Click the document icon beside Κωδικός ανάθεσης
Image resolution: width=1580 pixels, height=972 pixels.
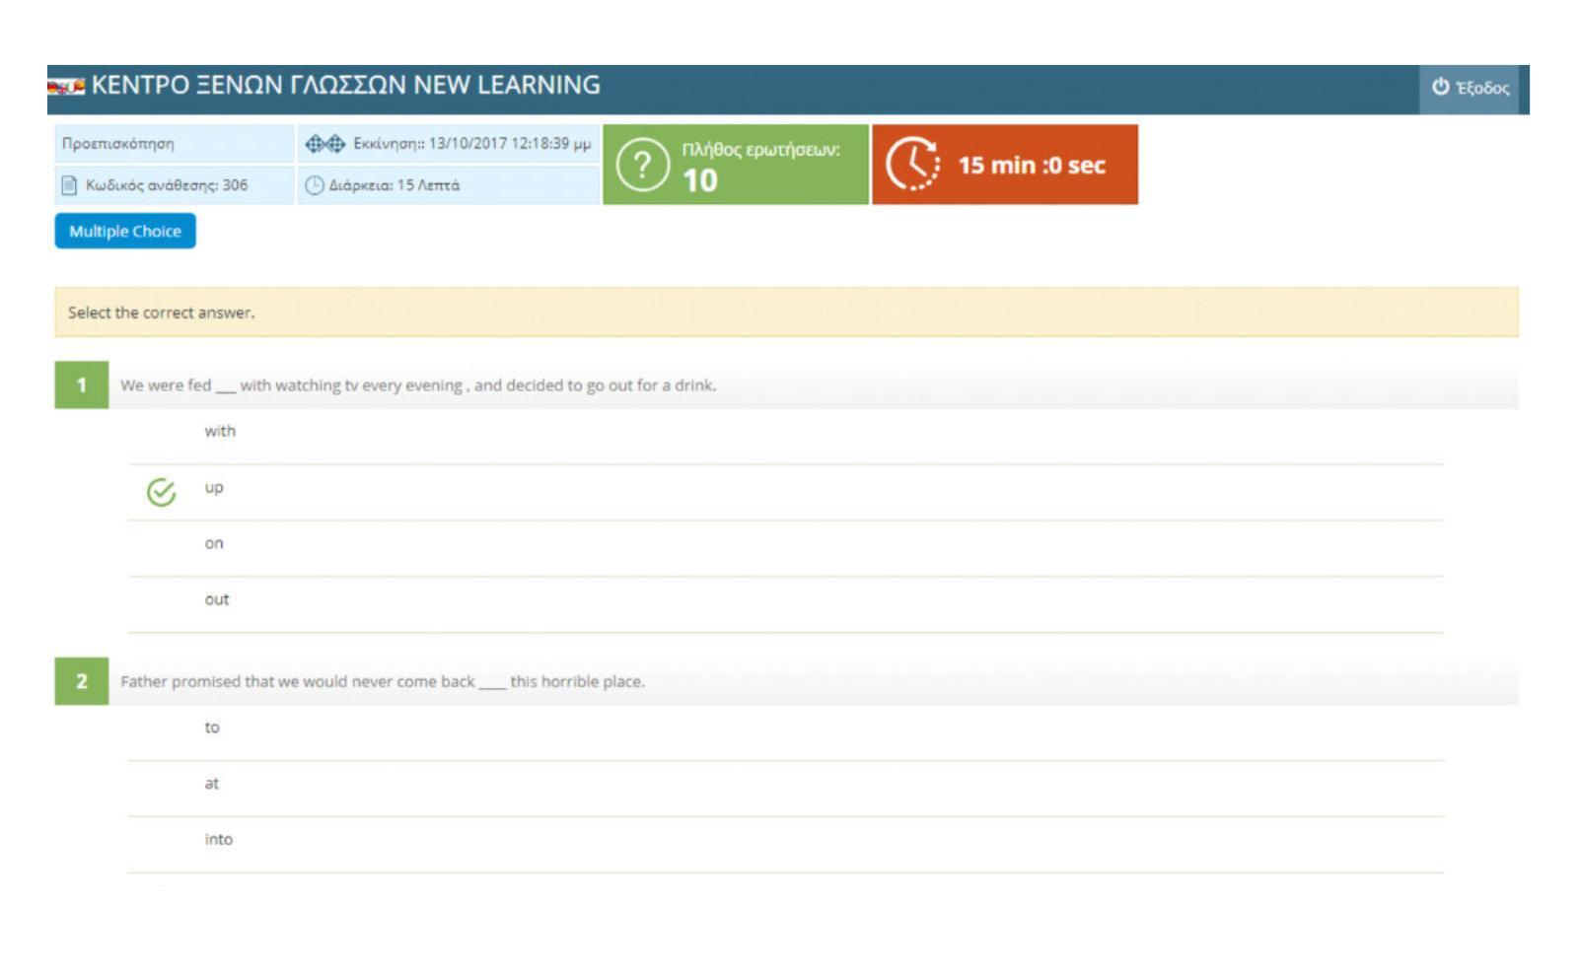point(69,185)
